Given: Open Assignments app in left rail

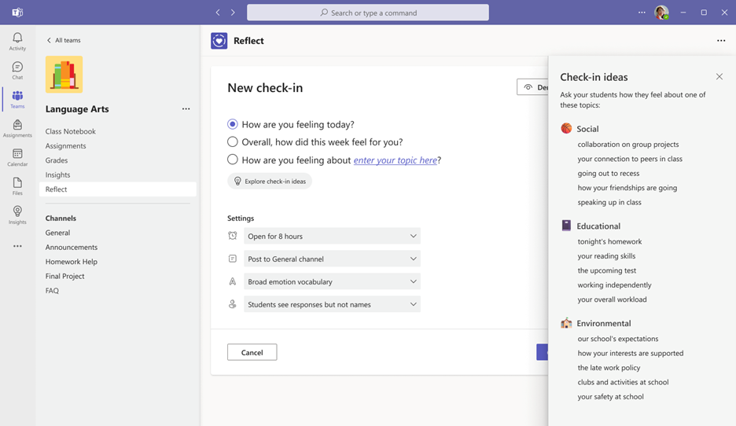Looking at the screenshot, I should 17,128.
